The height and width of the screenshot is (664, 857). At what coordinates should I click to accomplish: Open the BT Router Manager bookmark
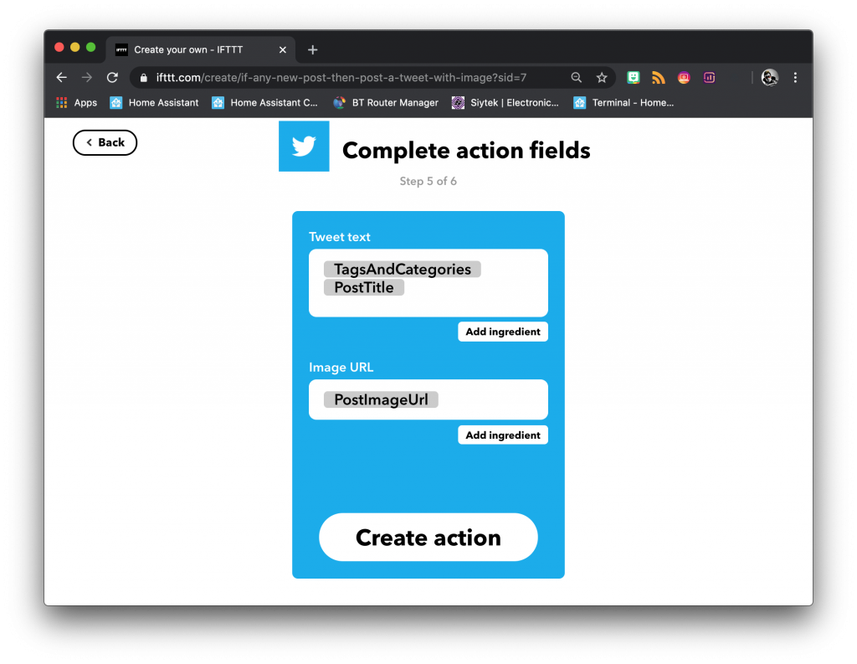click(x=386, y=103)
